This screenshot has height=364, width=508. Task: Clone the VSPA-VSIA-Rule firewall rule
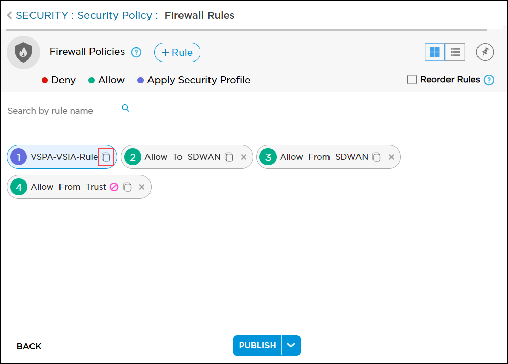(x=106, y=157)
